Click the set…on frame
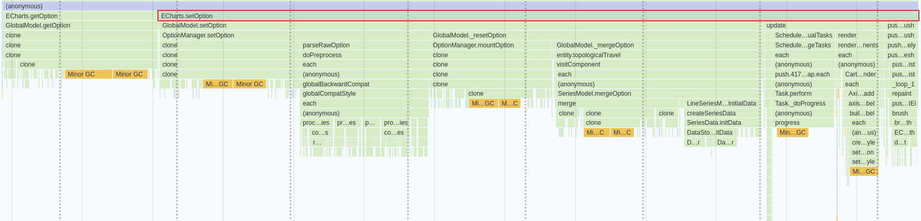Screen dimensions: 921x221 863,152
